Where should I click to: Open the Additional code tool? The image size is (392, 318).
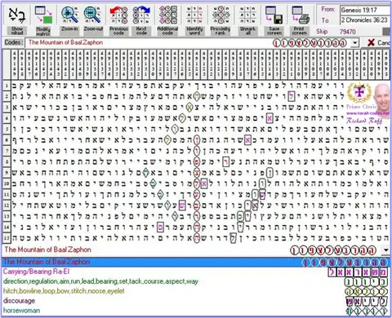coord(167,15)
